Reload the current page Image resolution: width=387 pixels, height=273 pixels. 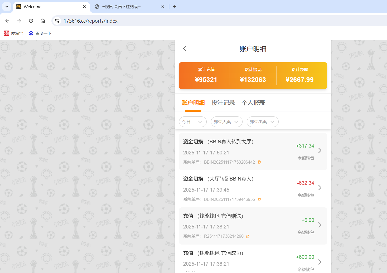click(x=31, y=21)
